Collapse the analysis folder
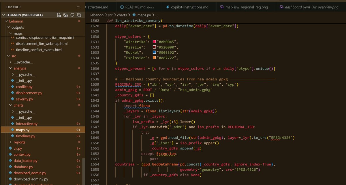Image resolution: width=346 pixels, height=185 pixels. [11, 68]
